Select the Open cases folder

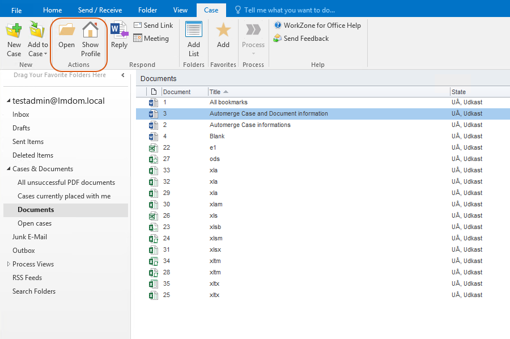point(35,223)
